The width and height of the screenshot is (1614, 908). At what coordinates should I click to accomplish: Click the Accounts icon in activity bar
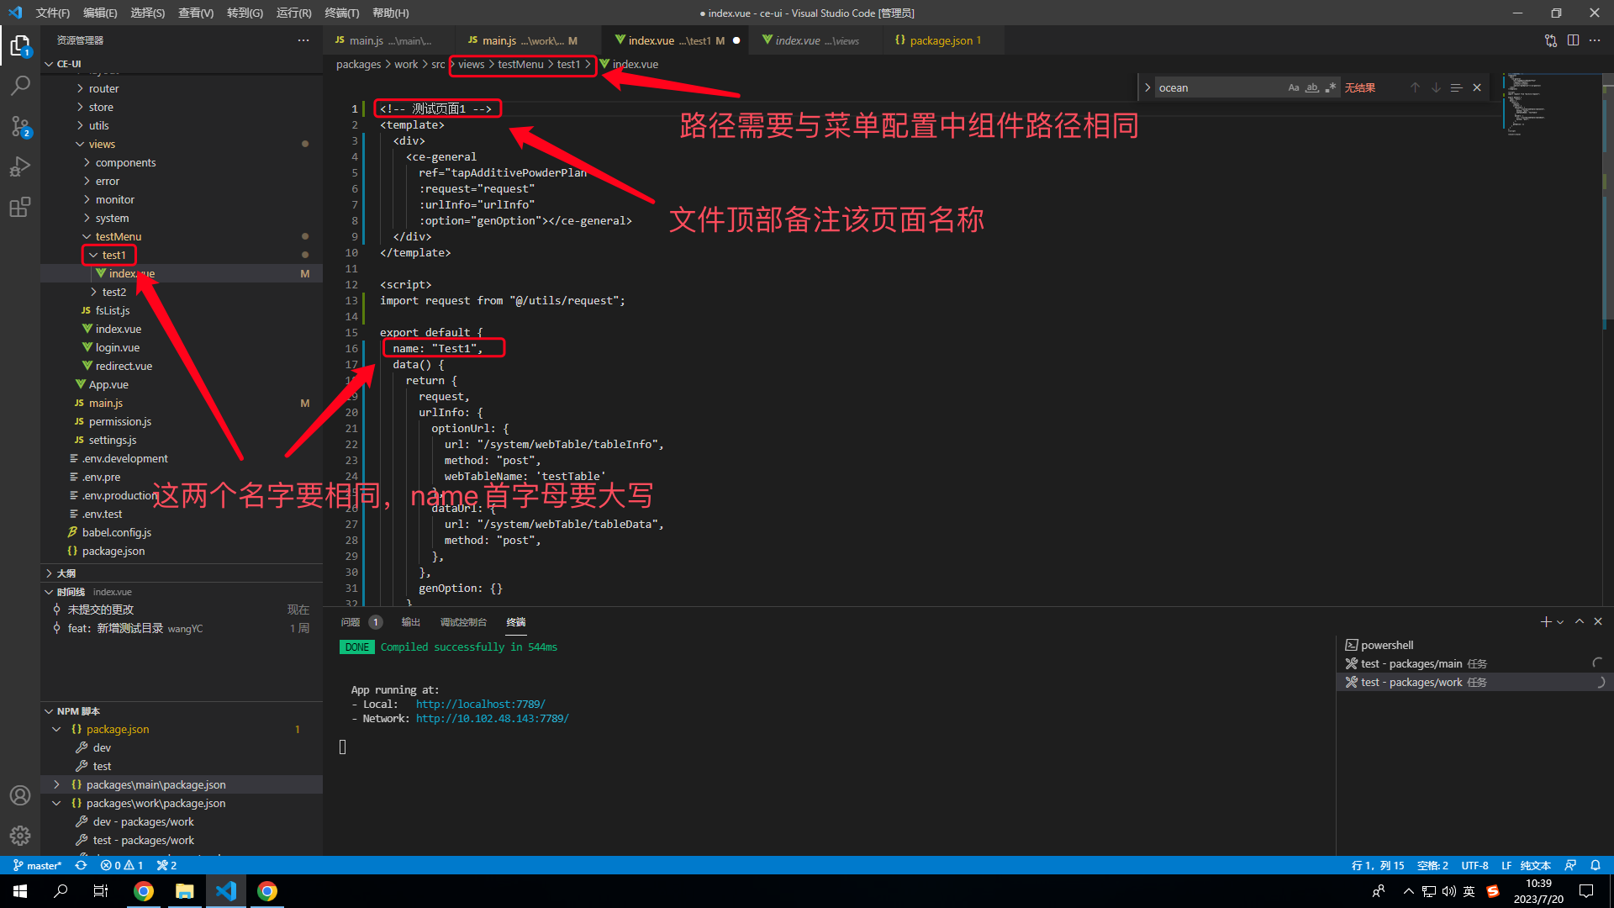pos(20,795)
